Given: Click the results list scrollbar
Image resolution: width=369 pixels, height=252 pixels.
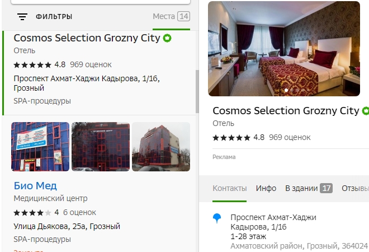Looking at the screenshot, I should [197, 90].
